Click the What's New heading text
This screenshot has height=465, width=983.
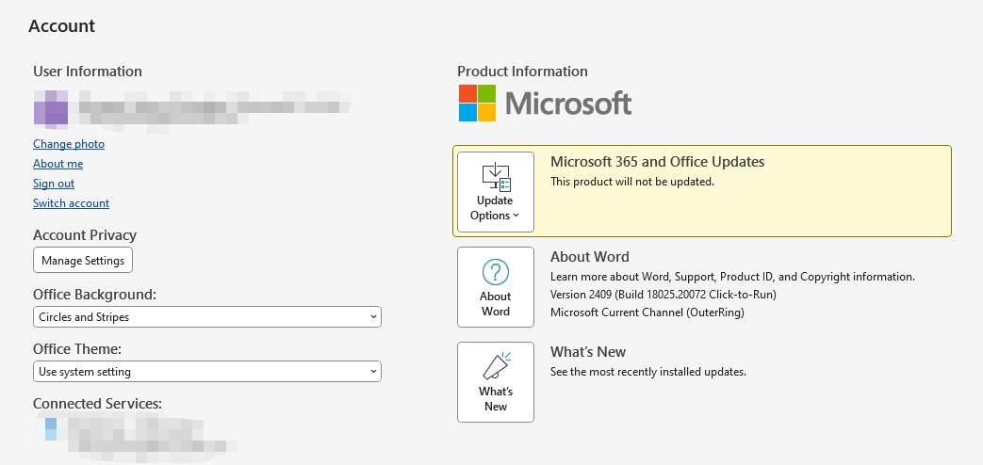click(x=588, y=352)
